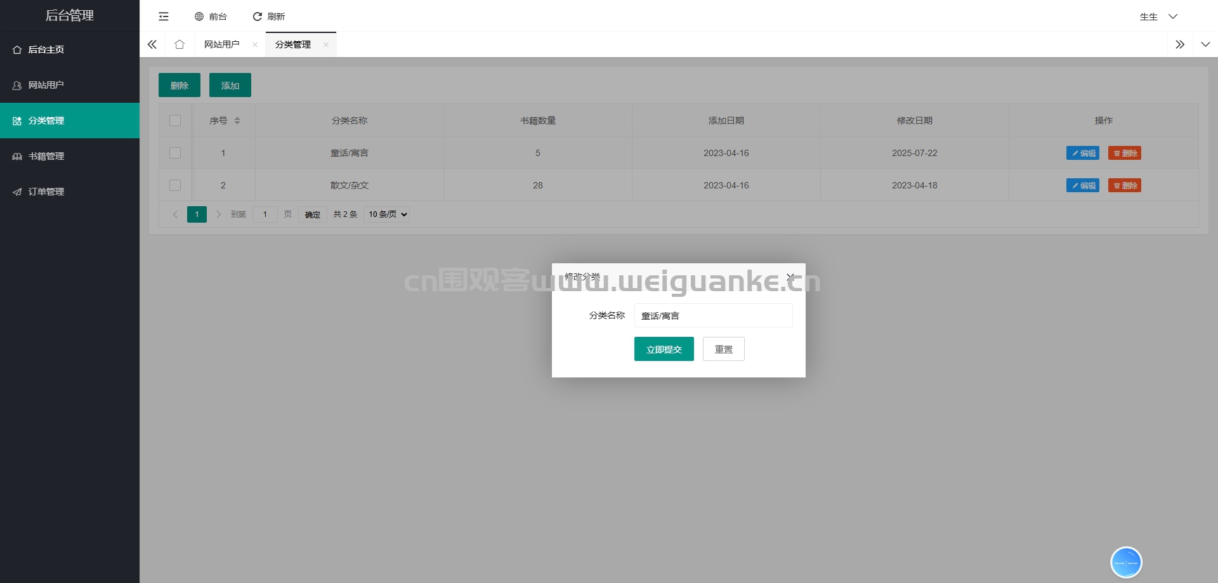The height and width of the screenshot is (583, 1218).
Task: Delete the 童话/寓言 category row
Action: [1125, 153]
